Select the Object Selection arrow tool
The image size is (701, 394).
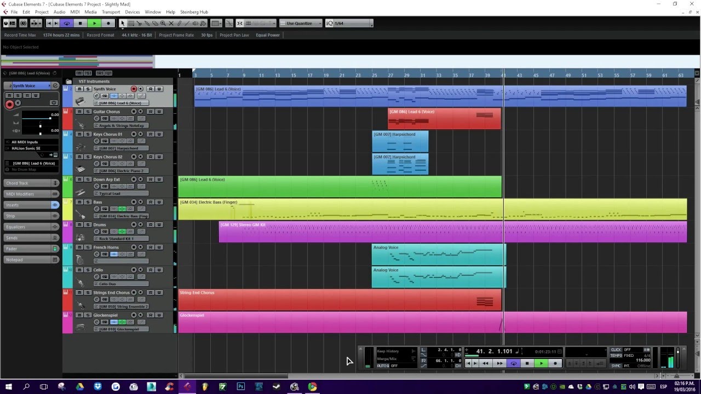(122, 24)
